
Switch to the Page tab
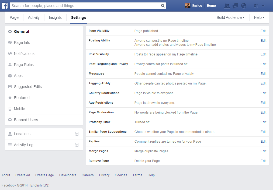(x=14, y=17)
